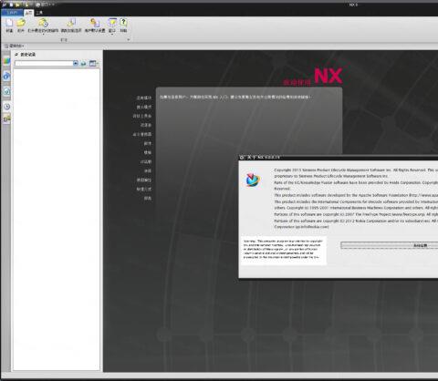Image resolution: width=438 pixels, height=381 pixels.
Task: Open the colorful navigator tab on resource bar
Action: (x=6, y=61)
